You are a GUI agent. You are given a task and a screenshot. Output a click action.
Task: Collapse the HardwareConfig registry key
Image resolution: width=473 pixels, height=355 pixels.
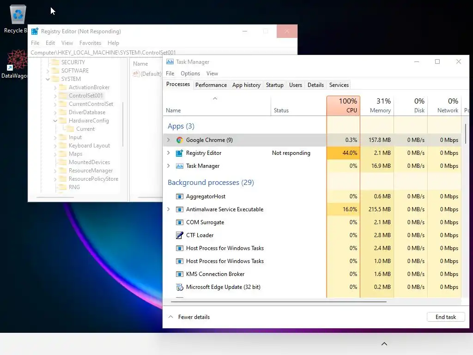pyautogui.click(x=55, y=121)
